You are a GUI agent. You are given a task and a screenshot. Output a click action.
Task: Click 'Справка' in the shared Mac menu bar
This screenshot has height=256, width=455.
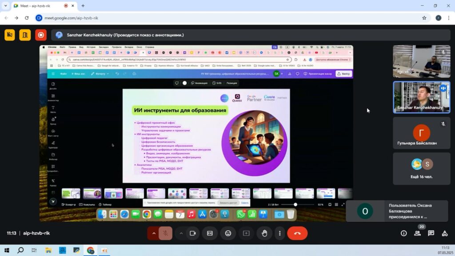tap(150, 47)
